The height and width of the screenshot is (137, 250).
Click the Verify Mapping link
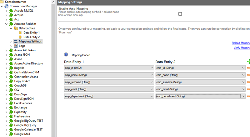point(242,48)
